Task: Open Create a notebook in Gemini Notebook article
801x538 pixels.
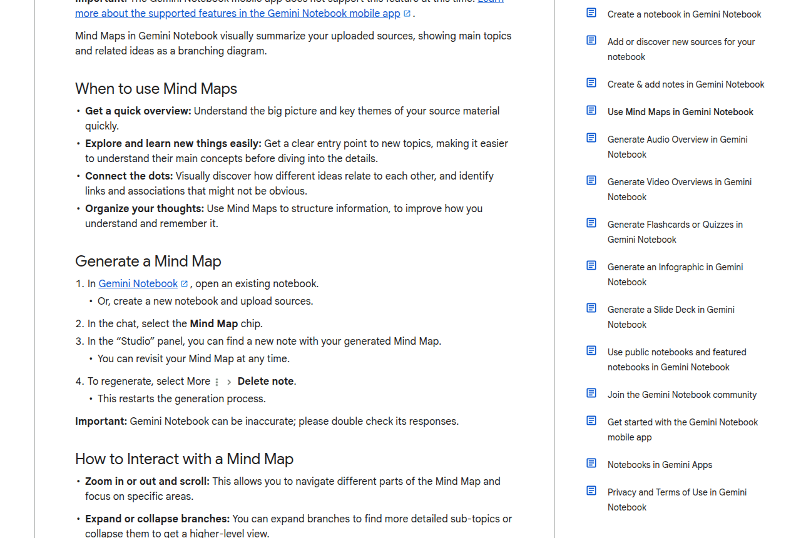Action: point(684,14)
